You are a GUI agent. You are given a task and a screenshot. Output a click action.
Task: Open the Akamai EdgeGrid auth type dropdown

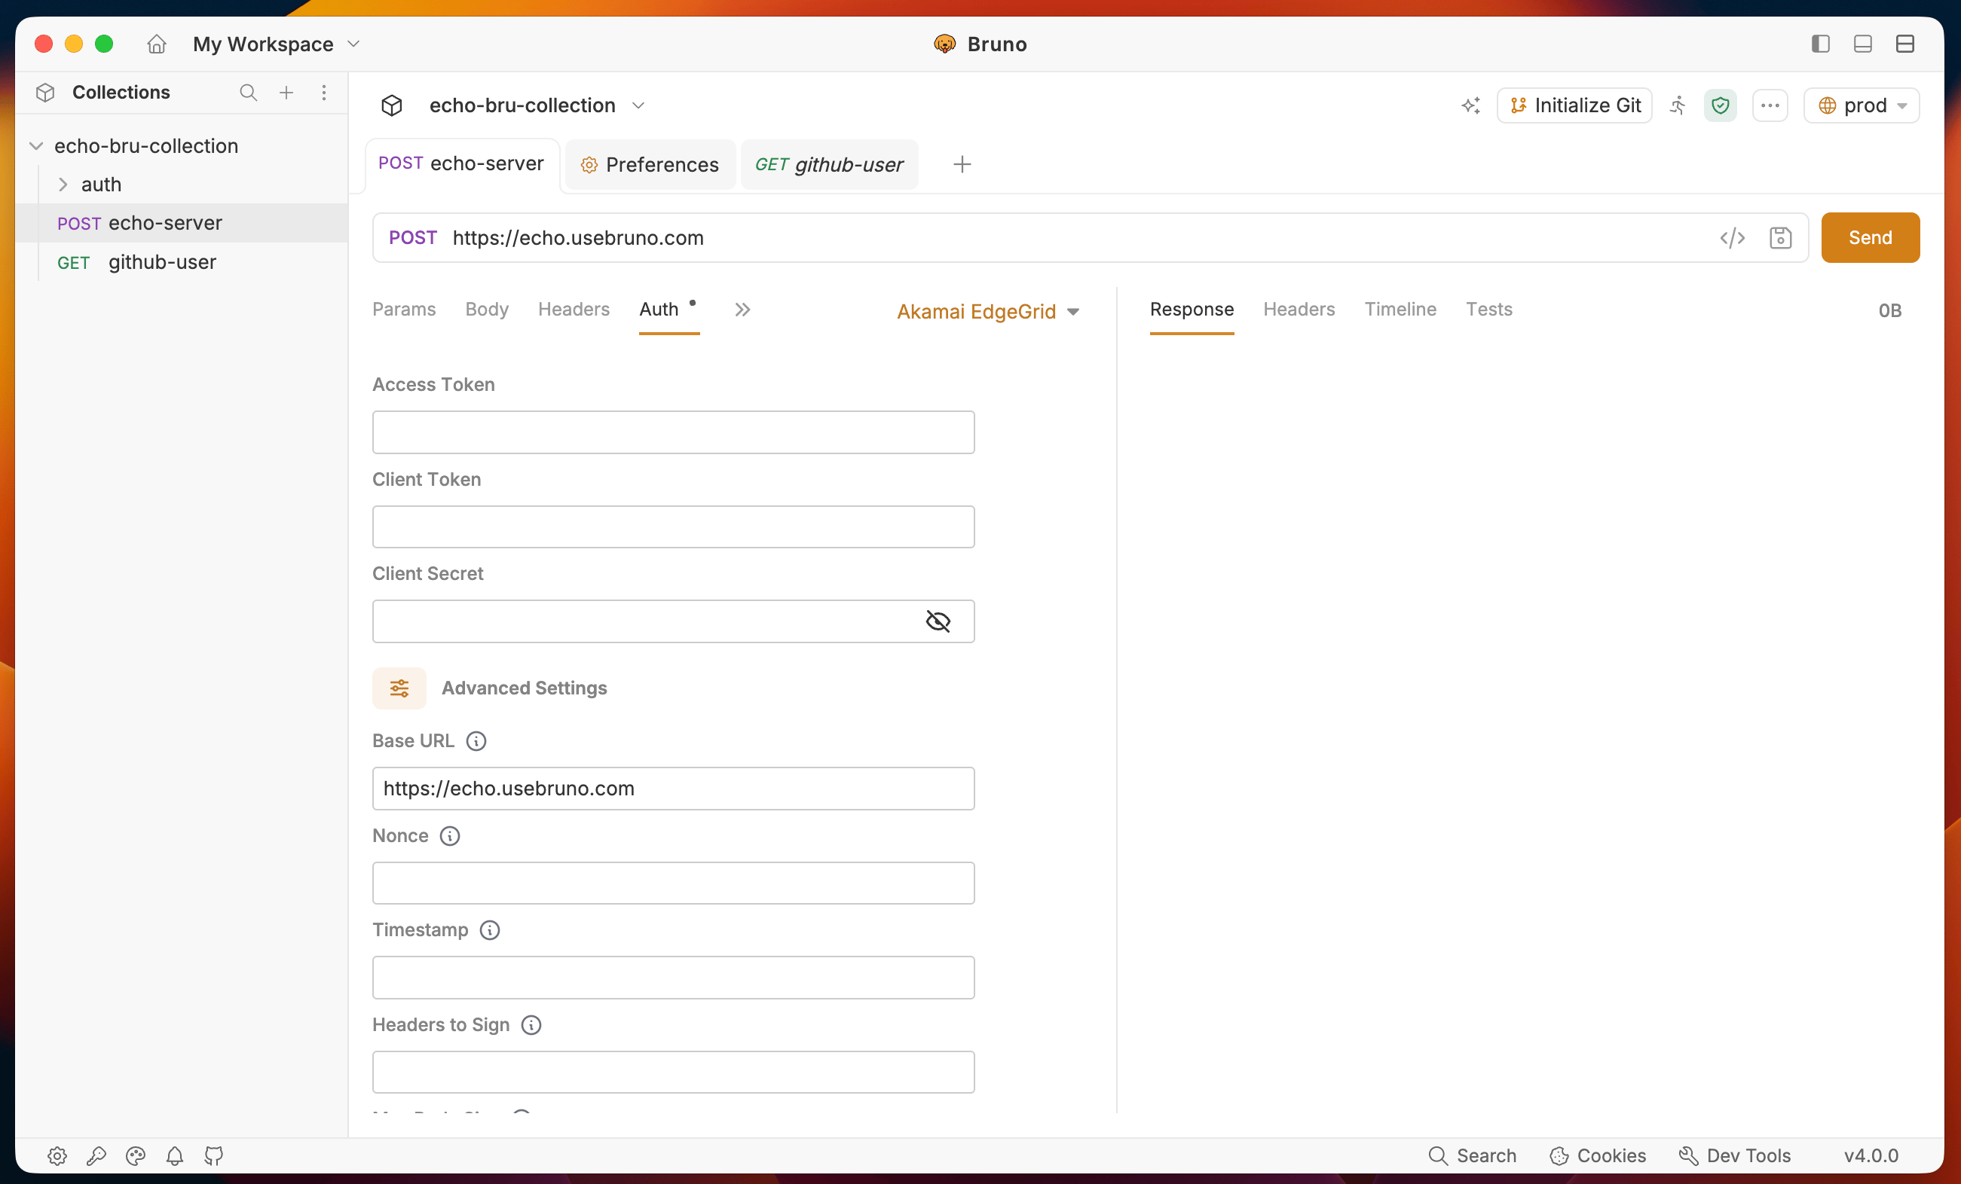[x=988, y=311]
